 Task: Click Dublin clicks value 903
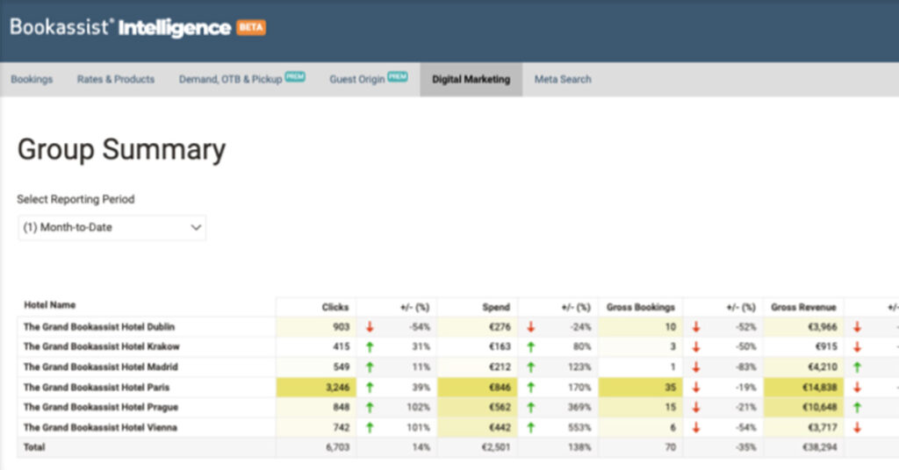(x=342, y=327)
